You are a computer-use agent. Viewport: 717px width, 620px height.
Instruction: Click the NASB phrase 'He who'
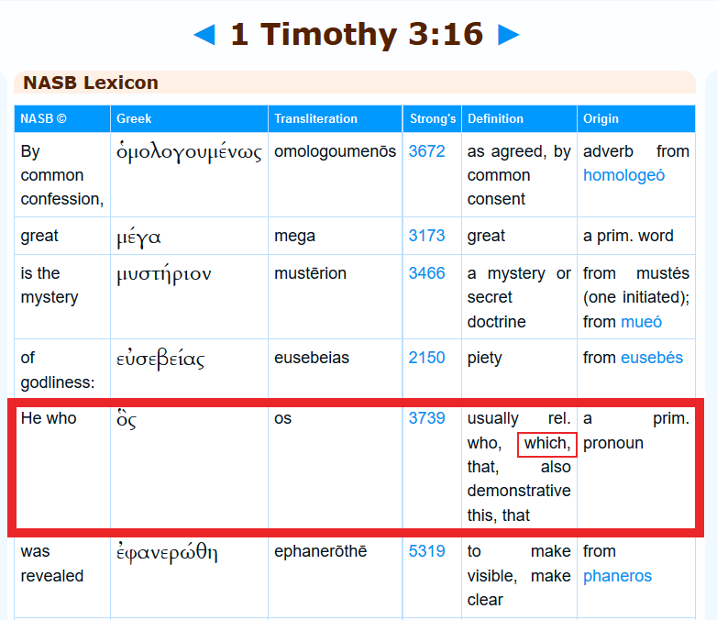(x=49, y=418)
